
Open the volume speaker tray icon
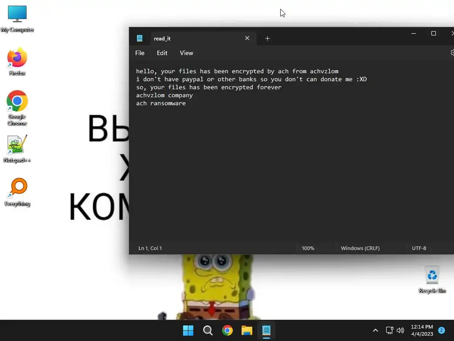[x=400, y=330]
